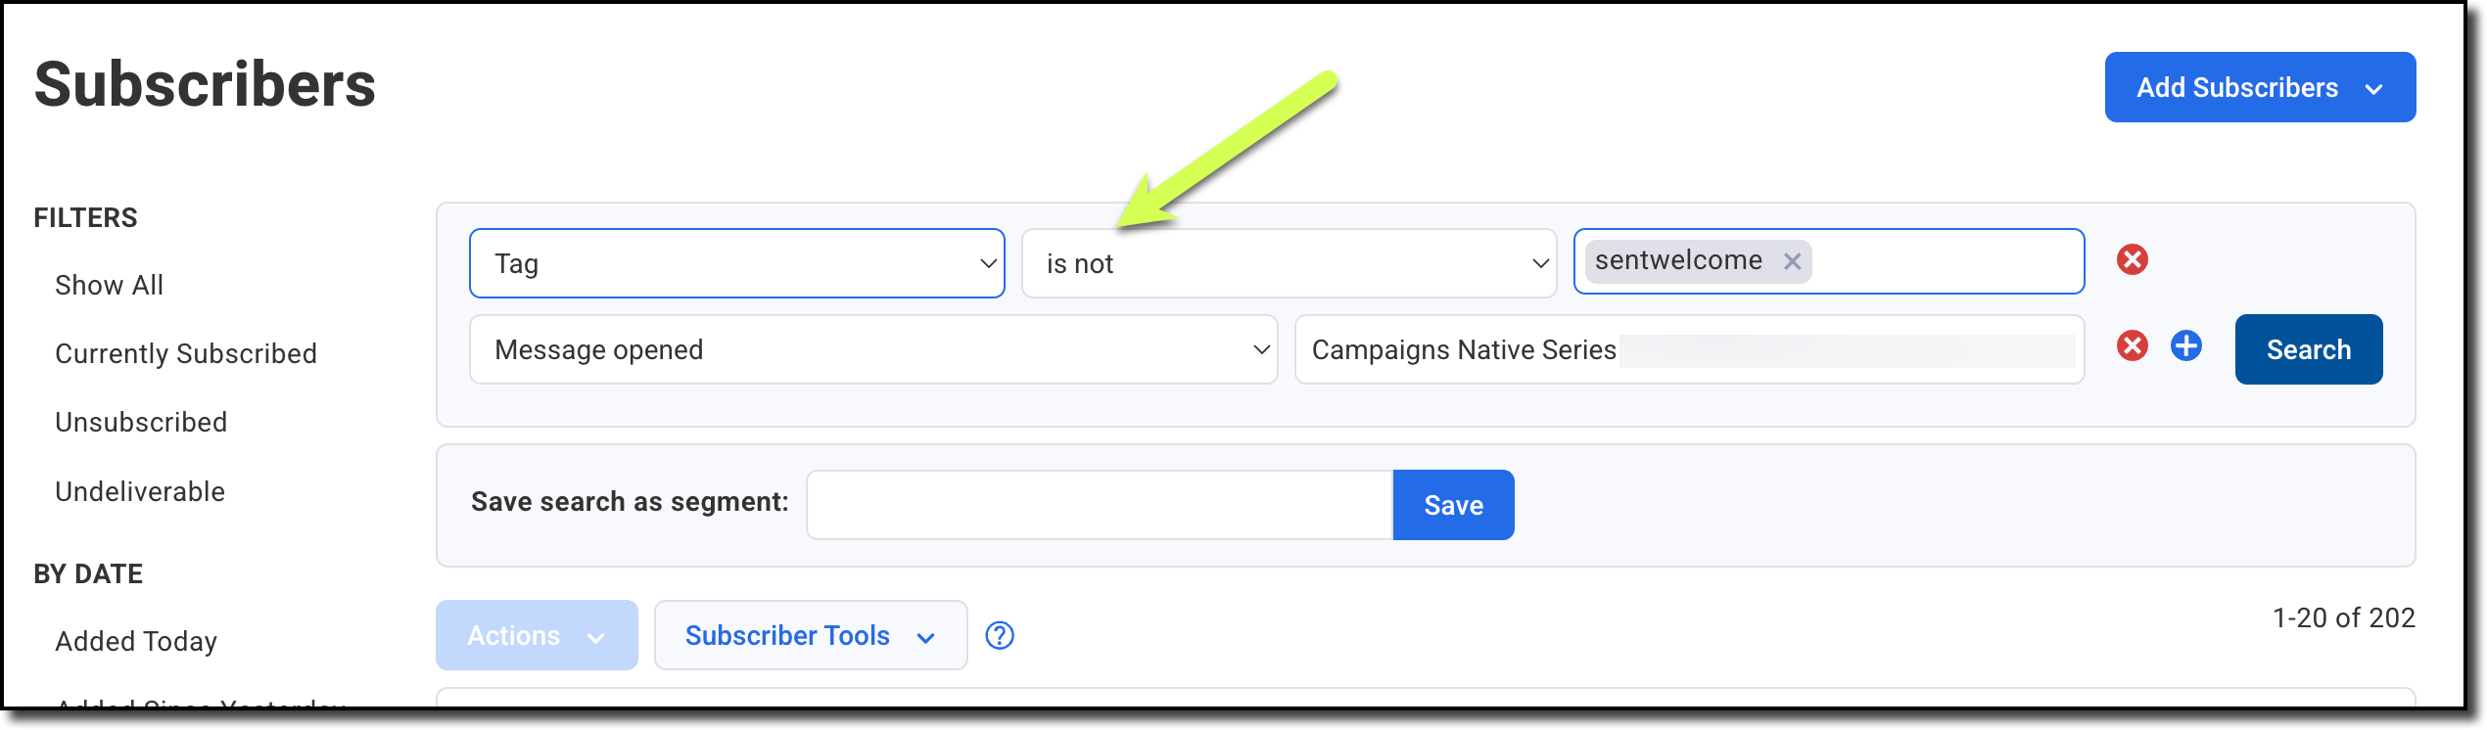Expand the Message opened dropdown
Viewport: 2487px width, 730px height.
click(872, 349)
